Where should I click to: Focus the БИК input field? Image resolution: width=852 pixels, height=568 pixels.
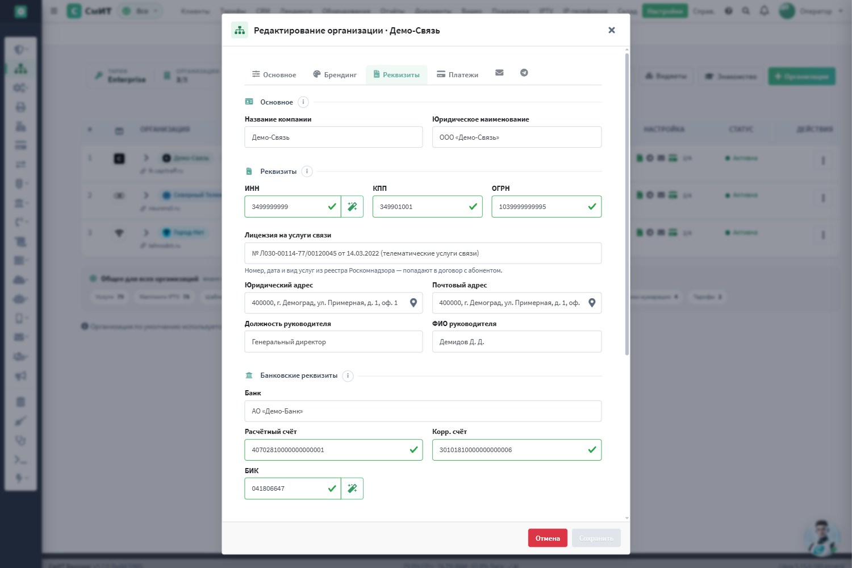293,488
